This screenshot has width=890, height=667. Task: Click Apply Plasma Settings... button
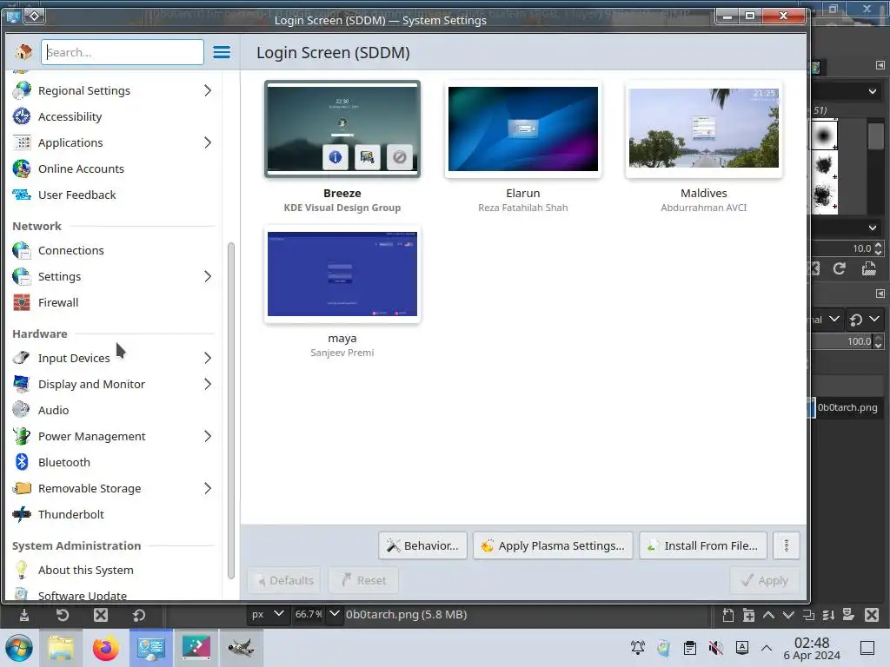(553, 545)
